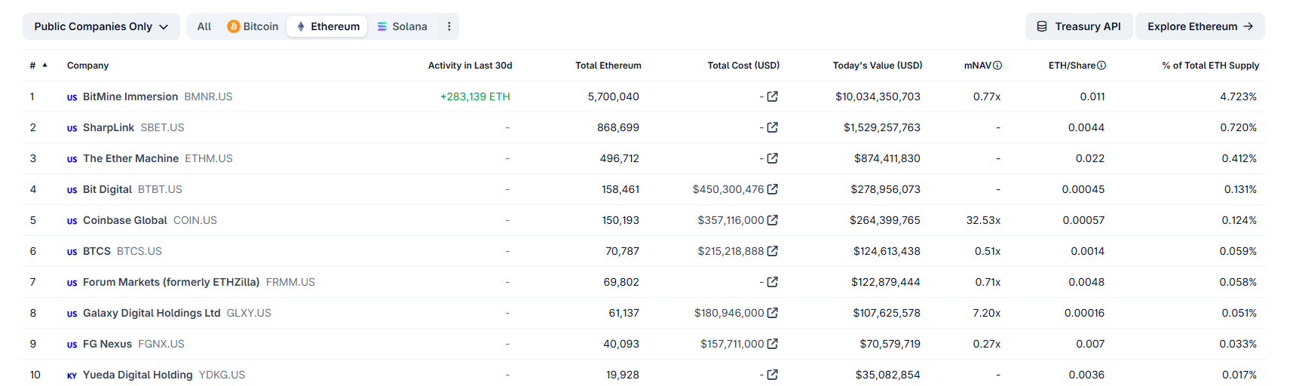Open FG Nexus company link
This screenshot has height=386, width=1293.
[x=107, y=344]
